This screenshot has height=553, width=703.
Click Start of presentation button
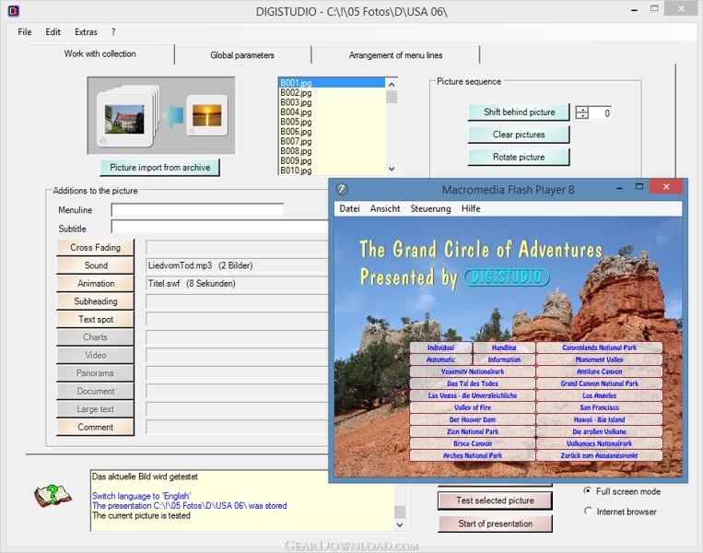(495, 524)
